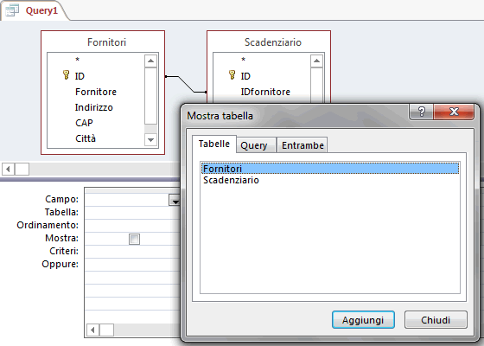Select Scadenziario in the table list
This screenshot has height=346, width=484.
pos(231,180)
